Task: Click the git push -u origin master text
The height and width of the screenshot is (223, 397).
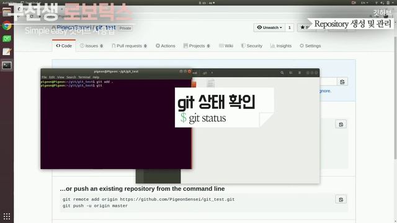Action: pos(95,206)
